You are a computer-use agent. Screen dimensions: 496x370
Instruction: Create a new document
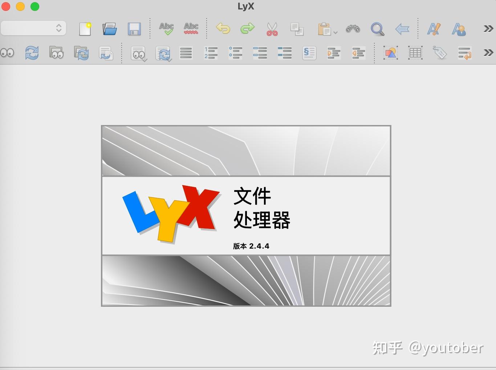[x=85, y=28]
